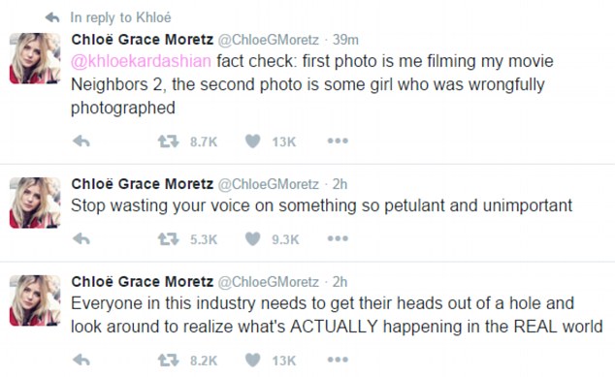Click the avatar on the first tweet

tap(35, 58)
